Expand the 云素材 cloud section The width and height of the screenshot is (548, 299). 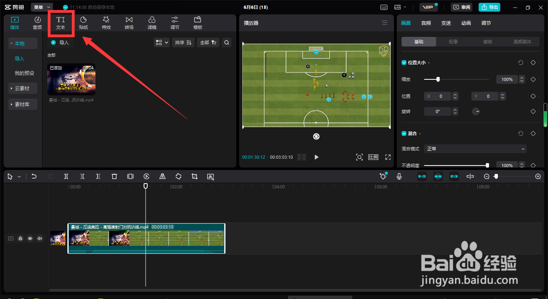[x=23, y=88]
